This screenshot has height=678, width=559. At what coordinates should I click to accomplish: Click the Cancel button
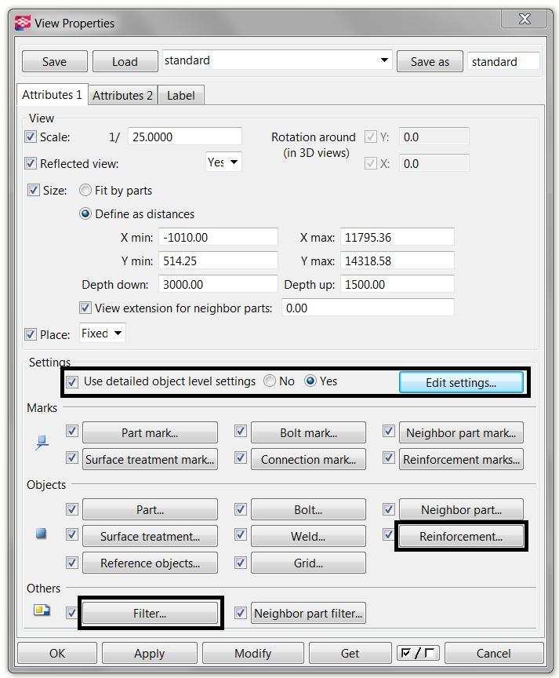493,653
